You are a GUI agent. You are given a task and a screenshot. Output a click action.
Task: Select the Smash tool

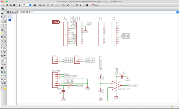point(2,52)
